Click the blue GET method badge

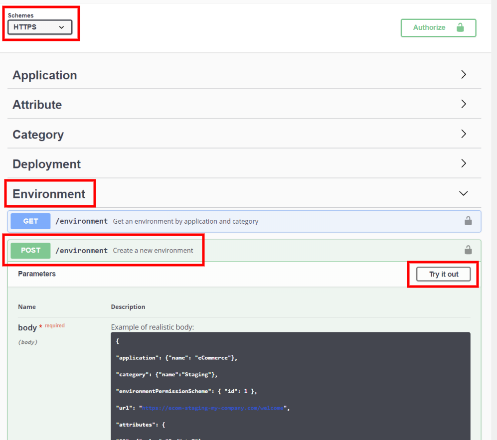(x=30, y=221)
